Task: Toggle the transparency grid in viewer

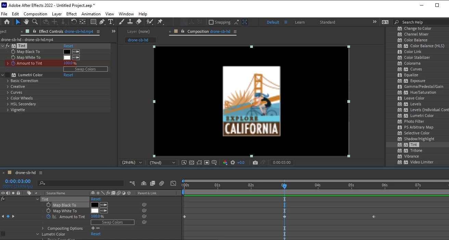Action: pyautogui.click(x=192, y=162)
